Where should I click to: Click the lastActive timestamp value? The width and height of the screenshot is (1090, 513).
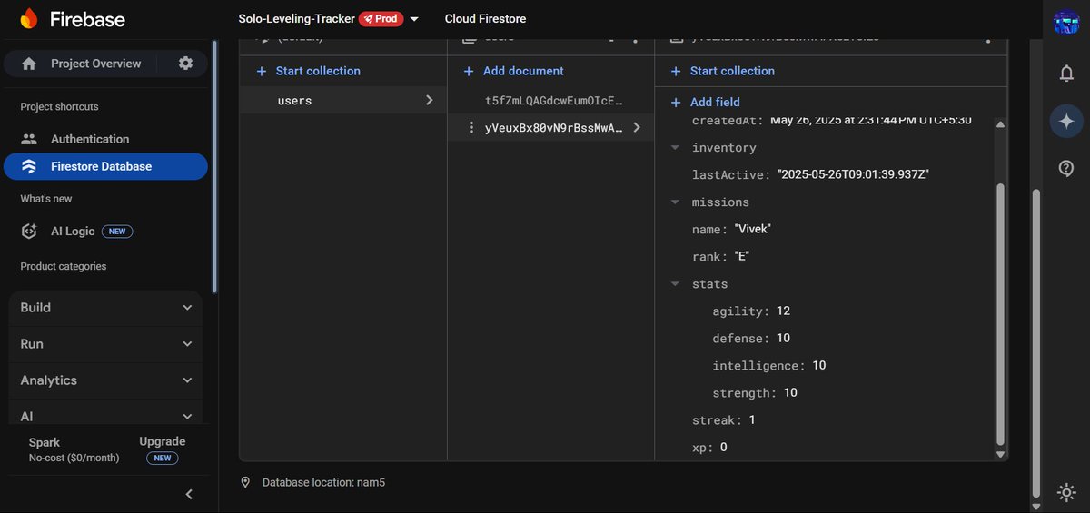[853, 175]
